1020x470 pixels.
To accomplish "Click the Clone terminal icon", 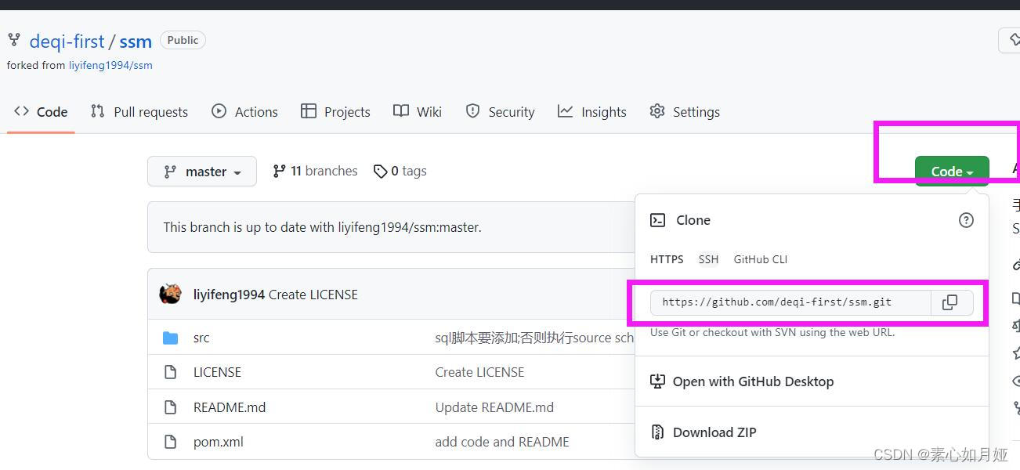I will click(x=658, y=220).
